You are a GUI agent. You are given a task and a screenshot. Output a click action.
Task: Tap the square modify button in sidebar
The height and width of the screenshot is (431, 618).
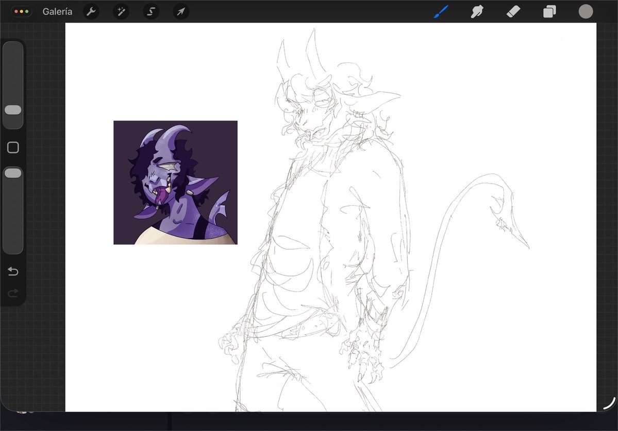(x=13, y=148)
